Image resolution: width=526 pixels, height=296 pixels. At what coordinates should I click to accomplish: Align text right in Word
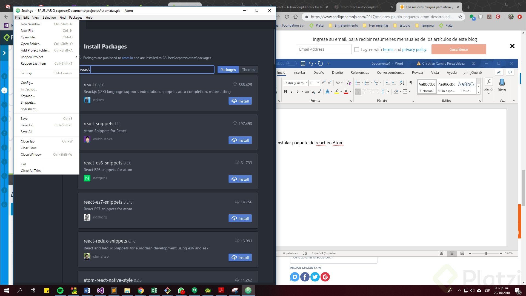pyautogui.click(x=370, y=92)
